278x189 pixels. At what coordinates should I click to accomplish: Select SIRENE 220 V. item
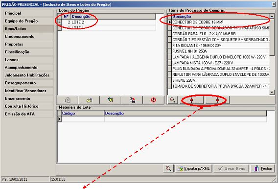(221, 80)
